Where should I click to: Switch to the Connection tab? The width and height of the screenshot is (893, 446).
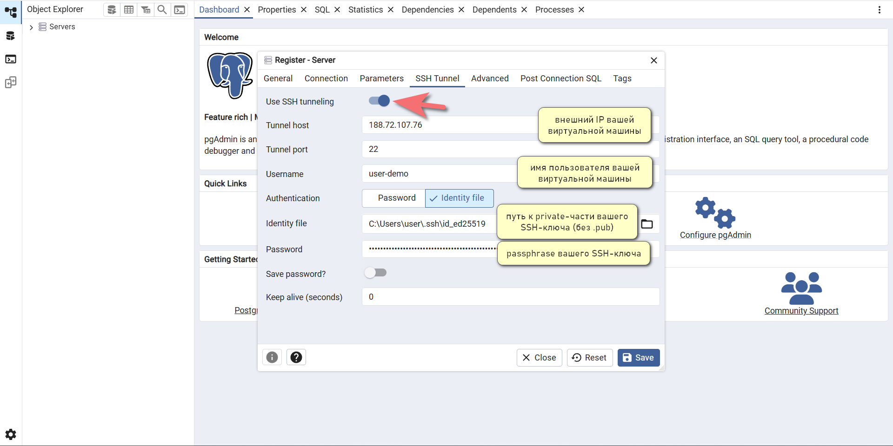click(326, 79)
